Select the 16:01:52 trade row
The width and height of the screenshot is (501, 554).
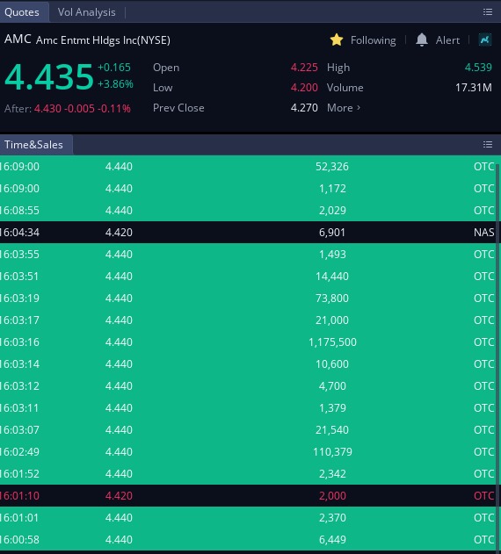pyautogui.click(x=248, y=473)
